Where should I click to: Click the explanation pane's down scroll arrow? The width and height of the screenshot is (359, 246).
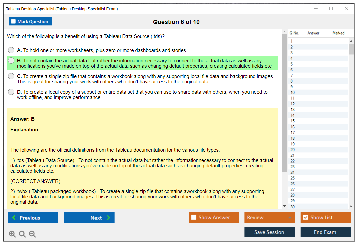coord(284,206)
